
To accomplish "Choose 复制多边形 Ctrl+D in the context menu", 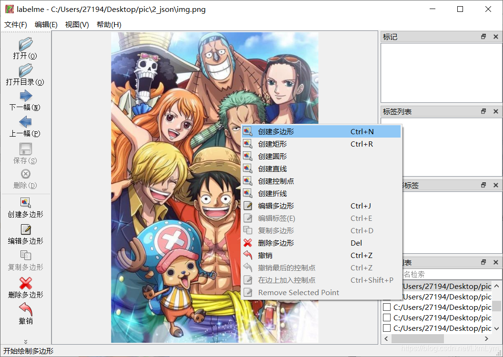I will coord(321,230).
